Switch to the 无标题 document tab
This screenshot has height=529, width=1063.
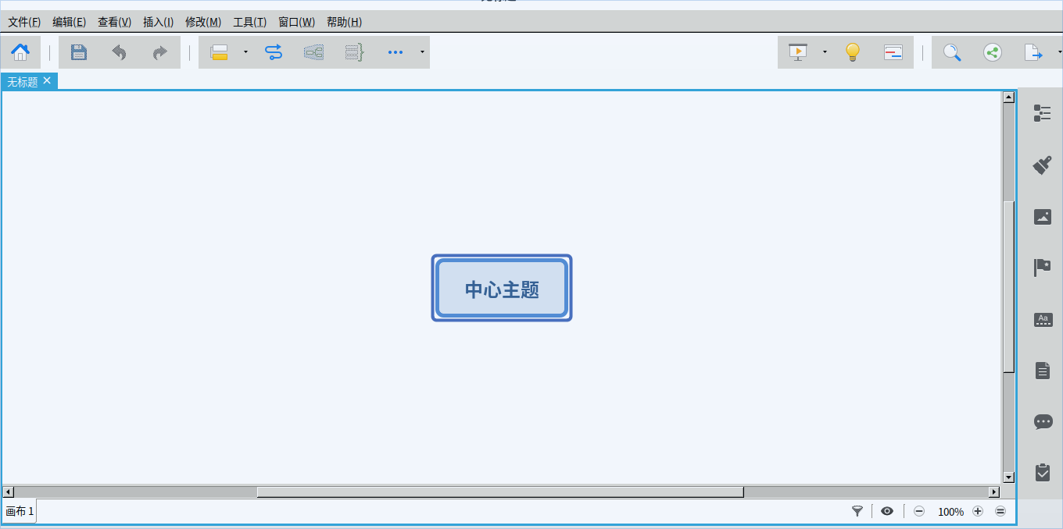tap(23, 81)
